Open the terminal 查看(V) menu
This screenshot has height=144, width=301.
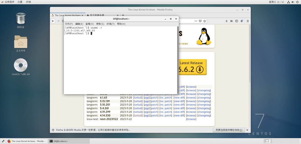coord(89,24)
